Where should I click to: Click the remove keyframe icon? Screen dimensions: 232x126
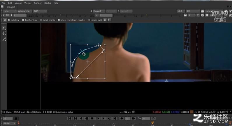[110, 20]
